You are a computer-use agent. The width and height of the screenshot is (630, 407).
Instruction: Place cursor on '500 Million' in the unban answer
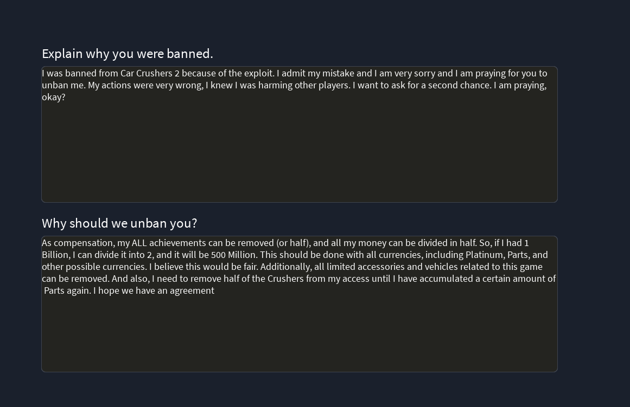(x=233, y=255)
